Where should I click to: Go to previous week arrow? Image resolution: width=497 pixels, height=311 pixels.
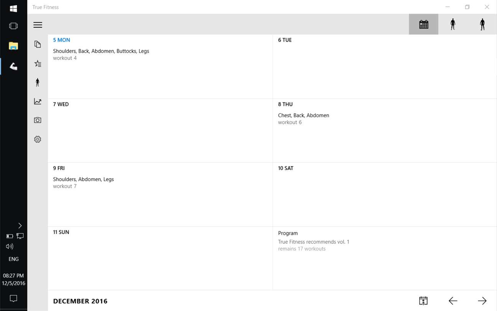[453, 301]
